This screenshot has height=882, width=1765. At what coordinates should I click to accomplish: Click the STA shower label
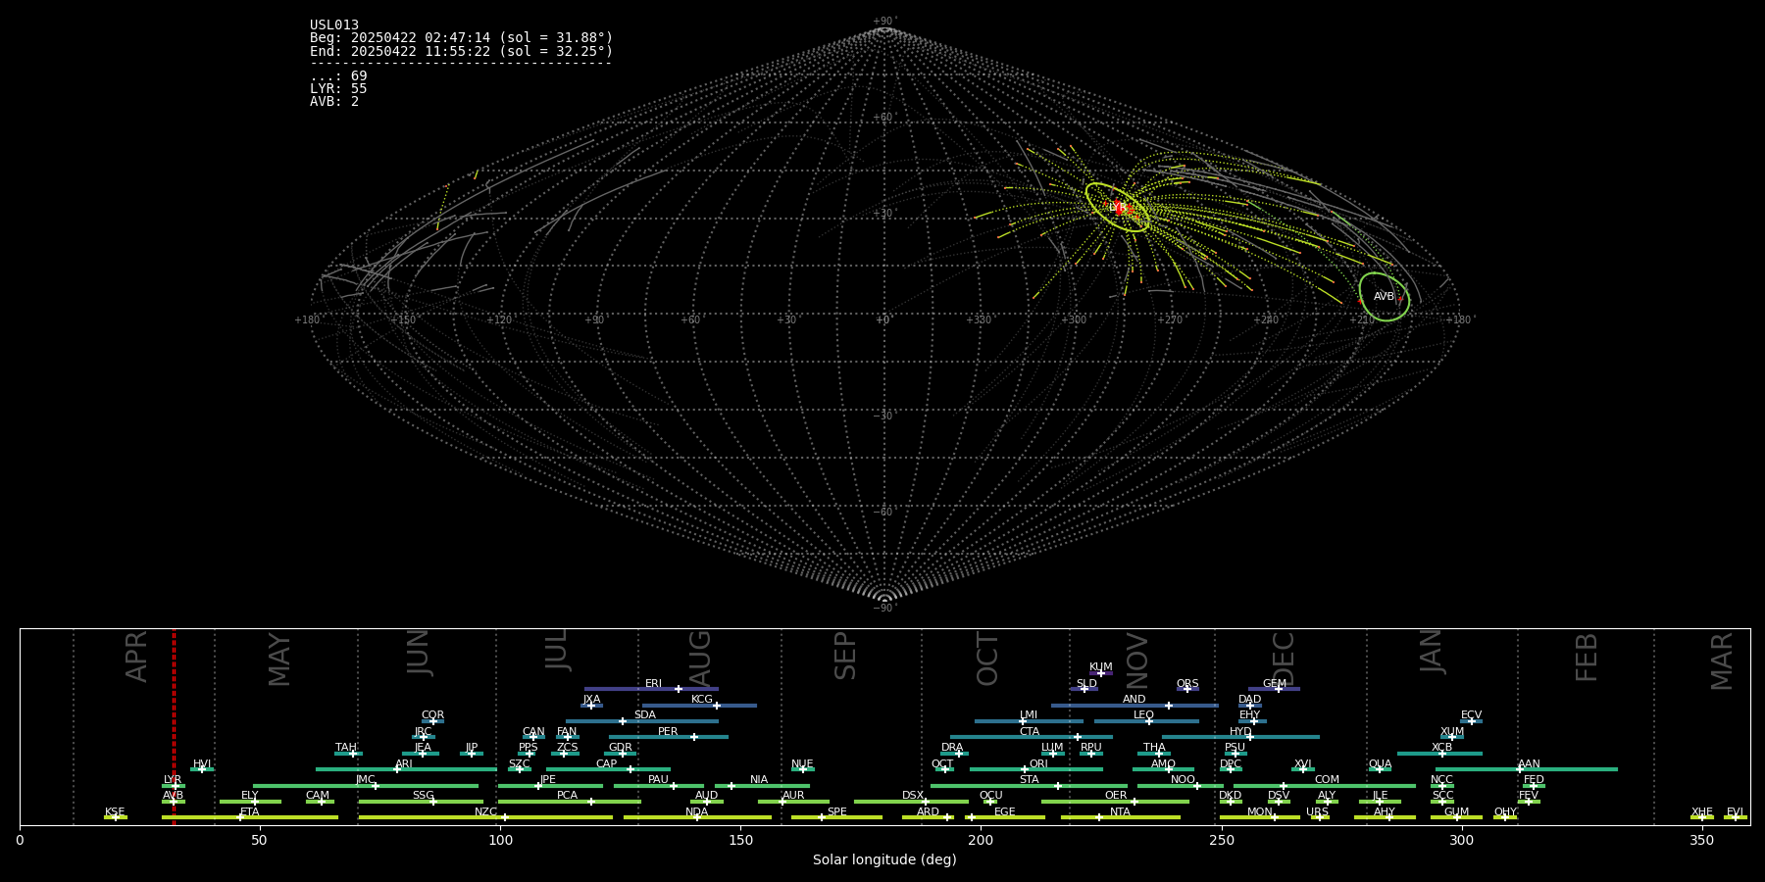pyautogui.click(x=1029, y=780)
